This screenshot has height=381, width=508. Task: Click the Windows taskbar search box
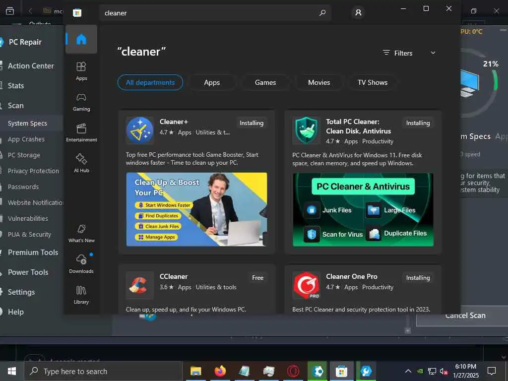(x=103, y=371)
